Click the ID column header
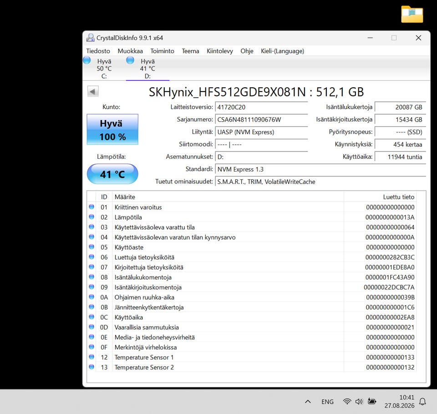Image resolution: width=437 pixels, height=414 pixels. (104, 197)
